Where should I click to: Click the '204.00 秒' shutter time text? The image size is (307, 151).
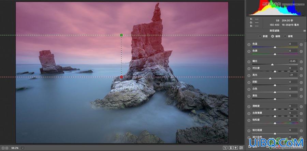pos(288,20)
